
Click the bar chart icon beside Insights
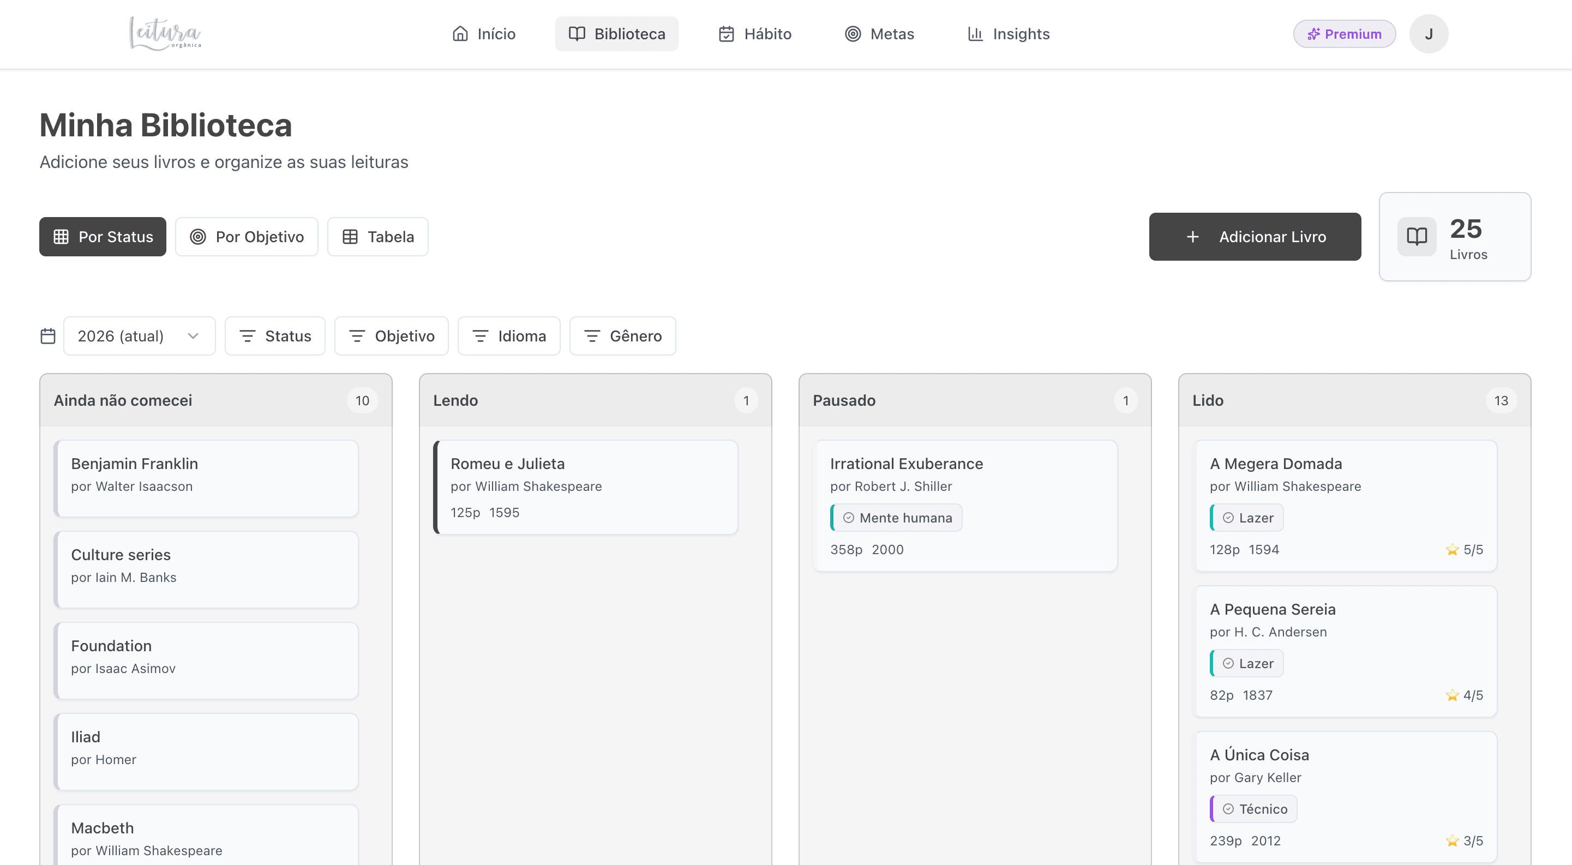(975, 34)
